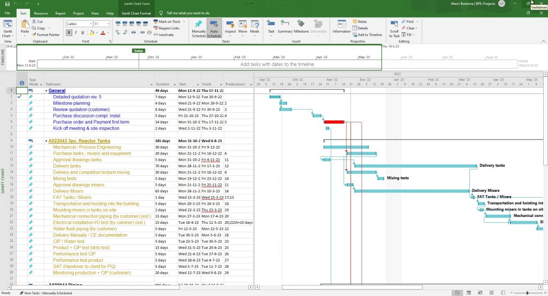Open the Clear dropdown in Editing
The height and width of the screenshot is (296, 548).
(x=416, y=28)
